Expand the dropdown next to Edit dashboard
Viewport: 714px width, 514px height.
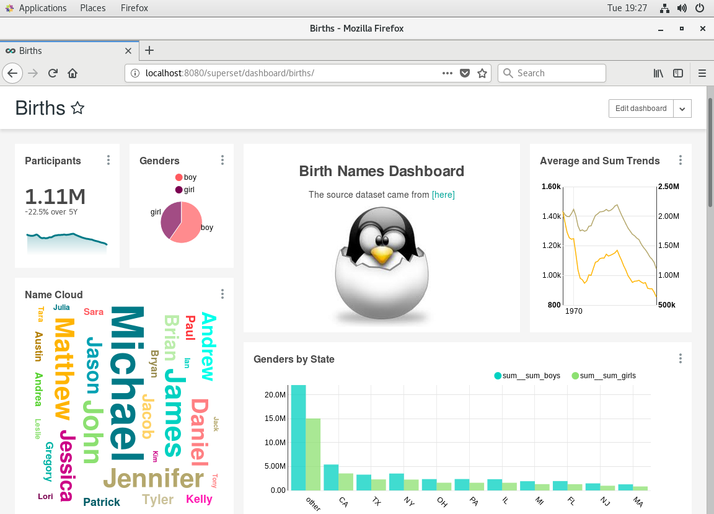682,109
